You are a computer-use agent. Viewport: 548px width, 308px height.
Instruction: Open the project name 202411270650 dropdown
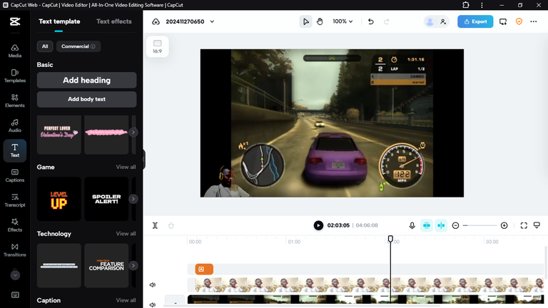[190, 21]
